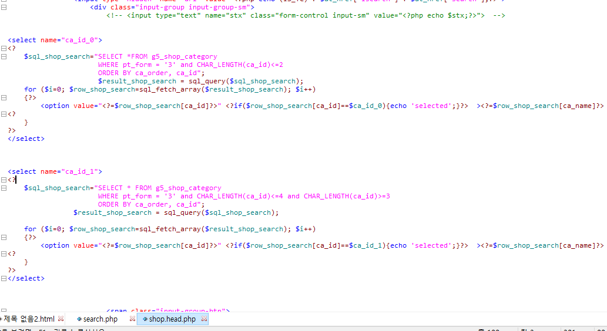
Task: Click the search.php file icon
Action: pos(79,319)
